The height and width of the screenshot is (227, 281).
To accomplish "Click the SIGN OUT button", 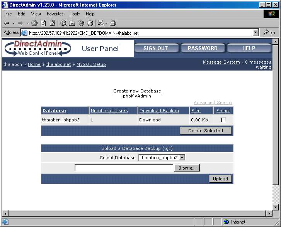I will (x=155, y=48).
